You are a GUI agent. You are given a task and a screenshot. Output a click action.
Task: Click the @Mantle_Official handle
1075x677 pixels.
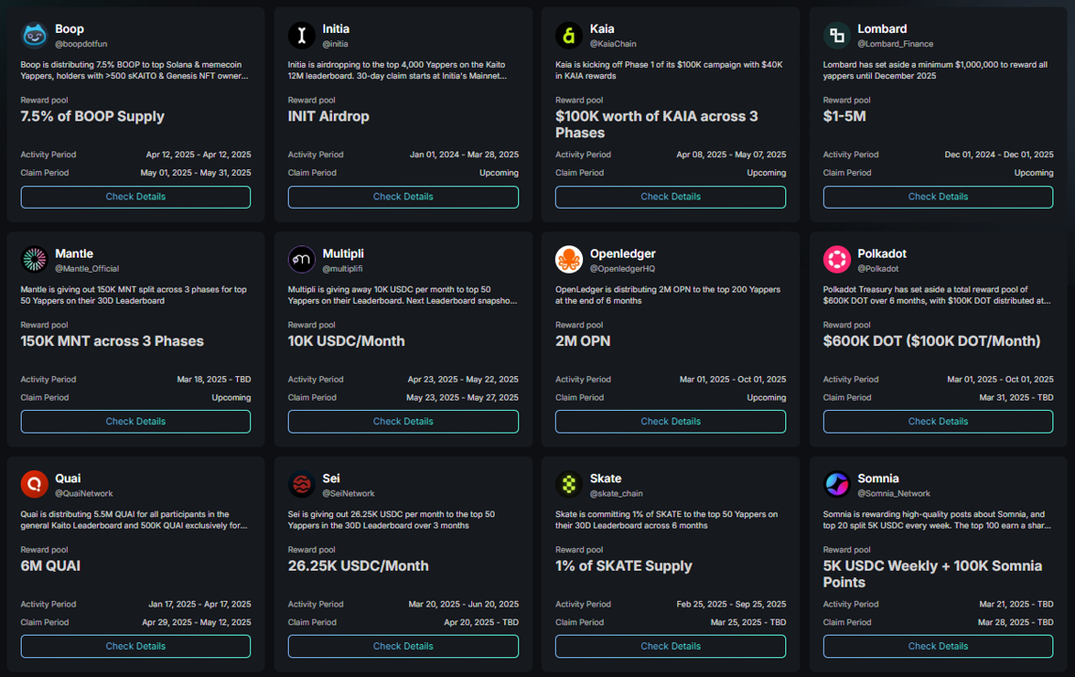(88, 269)
